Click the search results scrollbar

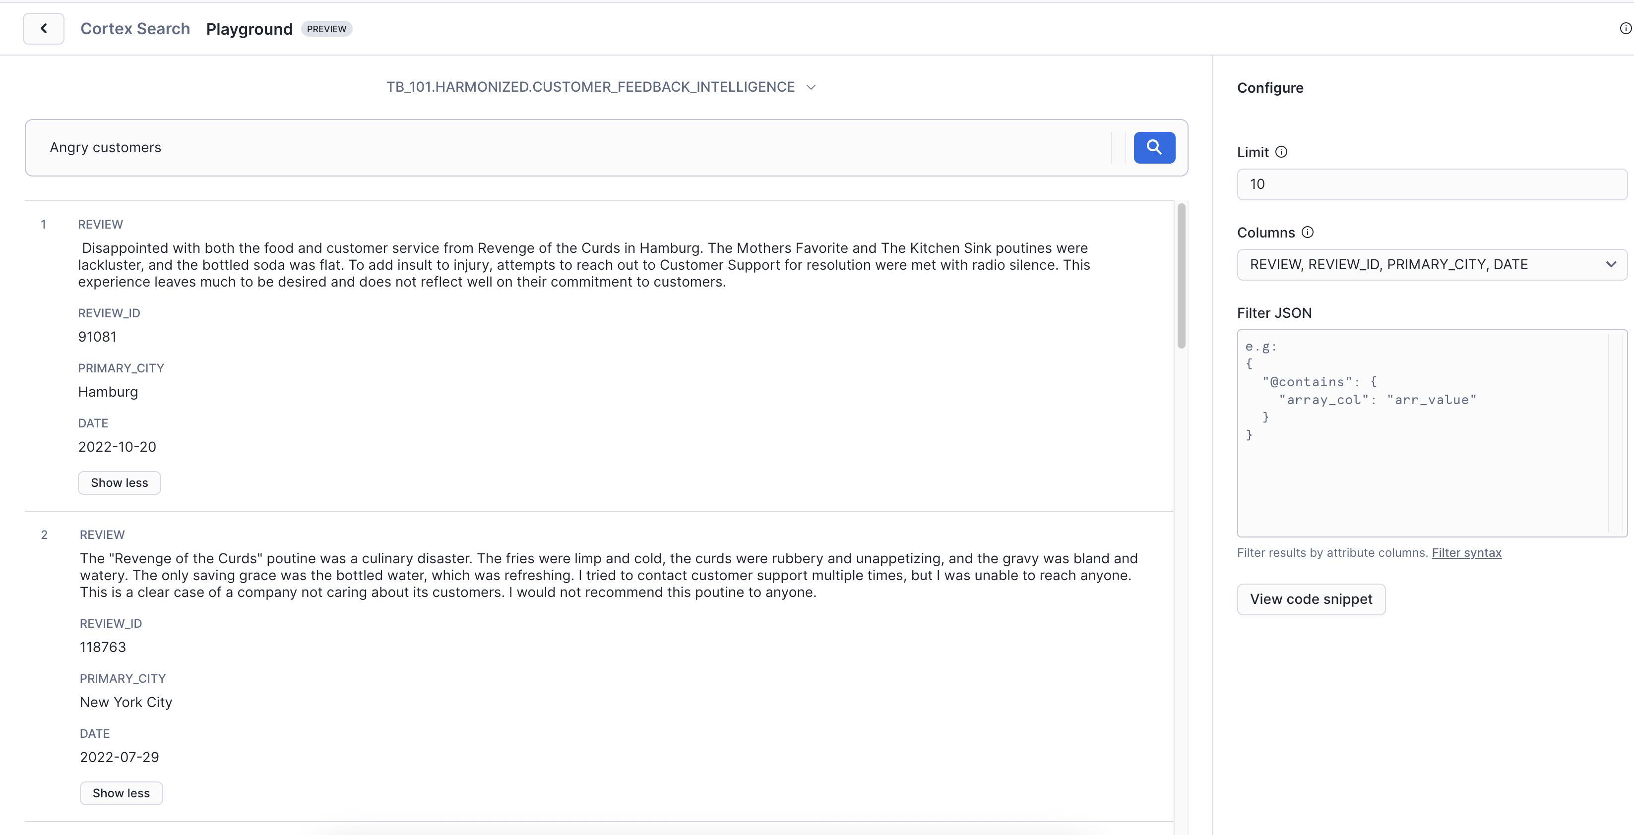click(1181, 276)
